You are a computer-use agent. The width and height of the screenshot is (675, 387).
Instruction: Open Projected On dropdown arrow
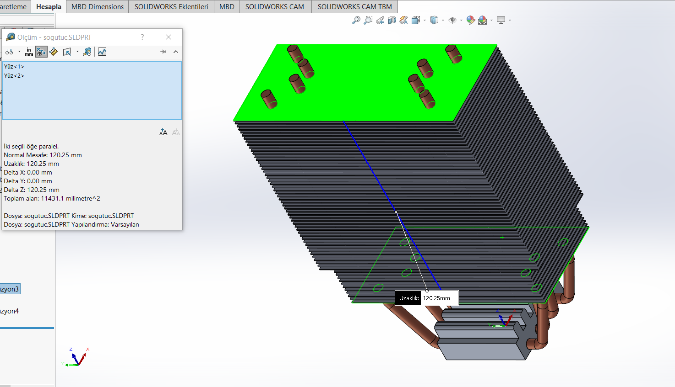coord(77,52)
